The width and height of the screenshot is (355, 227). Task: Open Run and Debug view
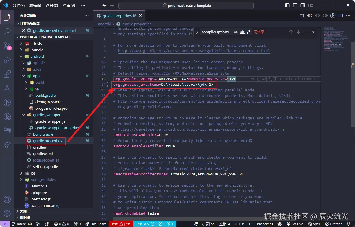tap(7, 60)
